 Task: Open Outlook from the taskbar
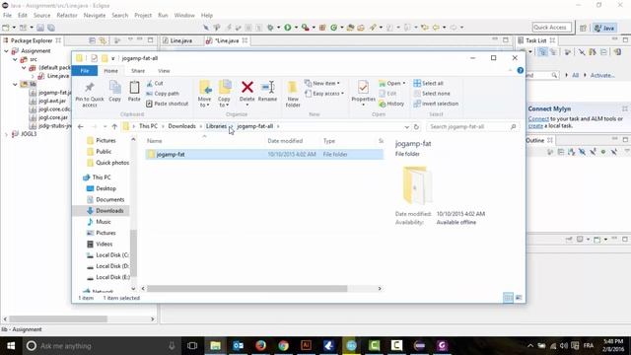coord(238,345)
